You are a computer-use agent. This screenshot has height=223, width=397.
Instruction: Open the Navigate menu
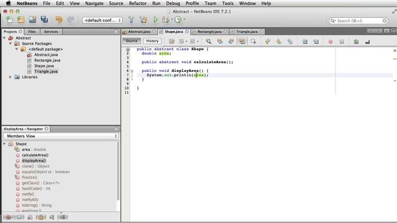(x=94, y=3)
